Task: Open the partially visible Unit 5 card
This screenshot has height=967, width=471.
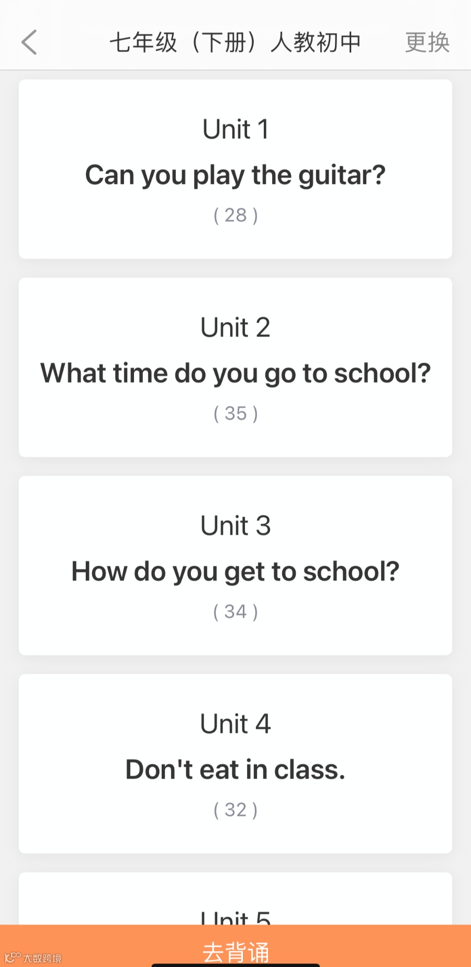Action: point(235,911)
